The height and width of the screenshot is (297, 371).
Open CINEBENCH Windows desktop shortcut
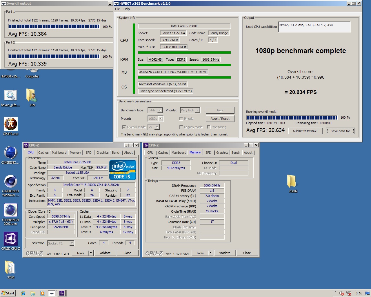coord(11,186)
